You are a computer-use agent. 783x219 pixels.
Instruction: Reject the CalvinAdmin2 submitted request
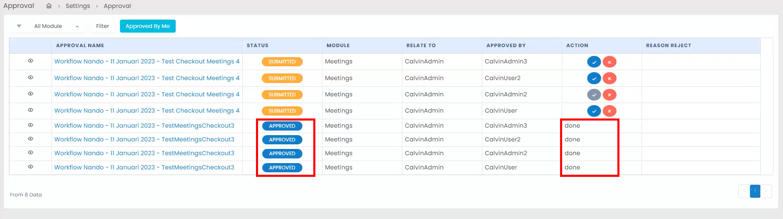[x=609, y=95]
